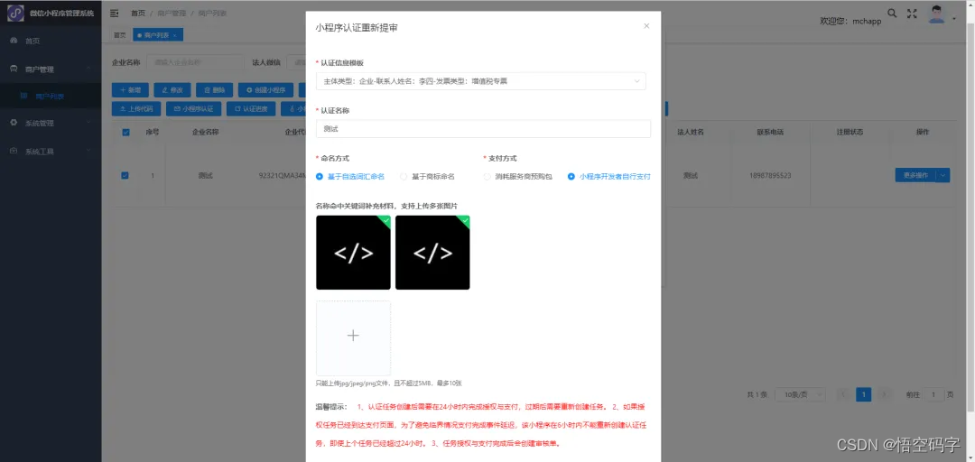Screen dimensions: 975x462
Task: Select 小程序开发者自行支付 payment radio
Action: (608, 177)
